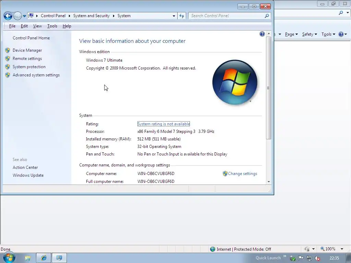The width and height of the screenshot is (351, 263).
Task: Click the Internet zone globe icon in status bar
Action: [213, 249]
